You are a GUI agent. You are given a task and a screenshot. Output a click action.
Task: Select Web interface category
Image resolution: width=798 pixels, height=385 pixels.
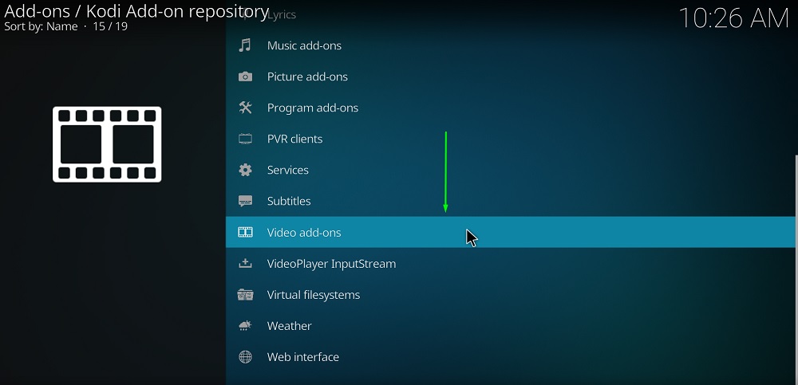tap(511, 357)
